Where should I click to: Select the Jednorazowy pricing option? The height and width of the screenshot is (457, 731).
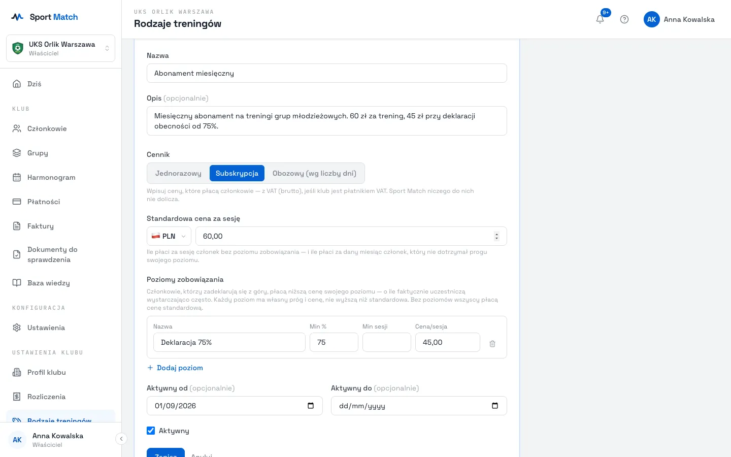(178, 173)
